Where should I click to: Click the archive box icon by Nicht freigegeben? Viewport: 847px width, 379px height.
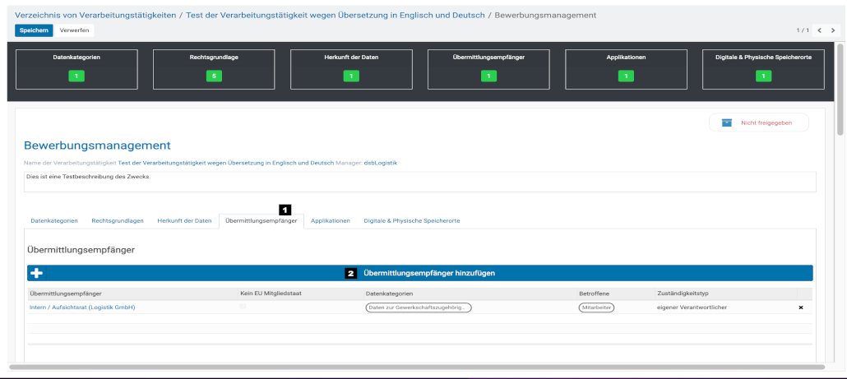[726, 122]
